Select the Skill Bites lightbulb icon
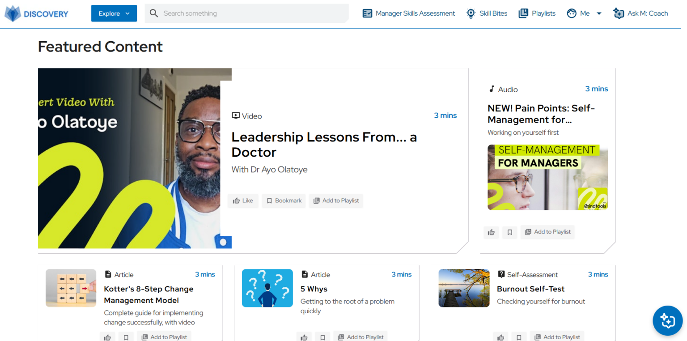Screen dimensions: 687x341 (471, 13)
